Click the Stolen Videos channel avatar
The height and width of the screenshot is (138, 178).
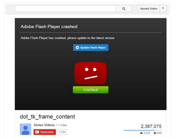click(x=25, y=129)
